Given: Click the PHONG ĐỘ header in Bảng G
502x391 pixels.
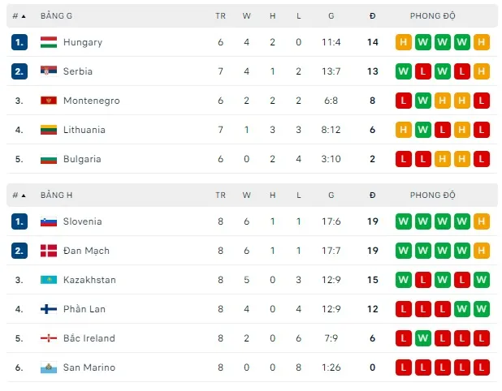Looking at the screenshot, I should [x=433, y=15].
